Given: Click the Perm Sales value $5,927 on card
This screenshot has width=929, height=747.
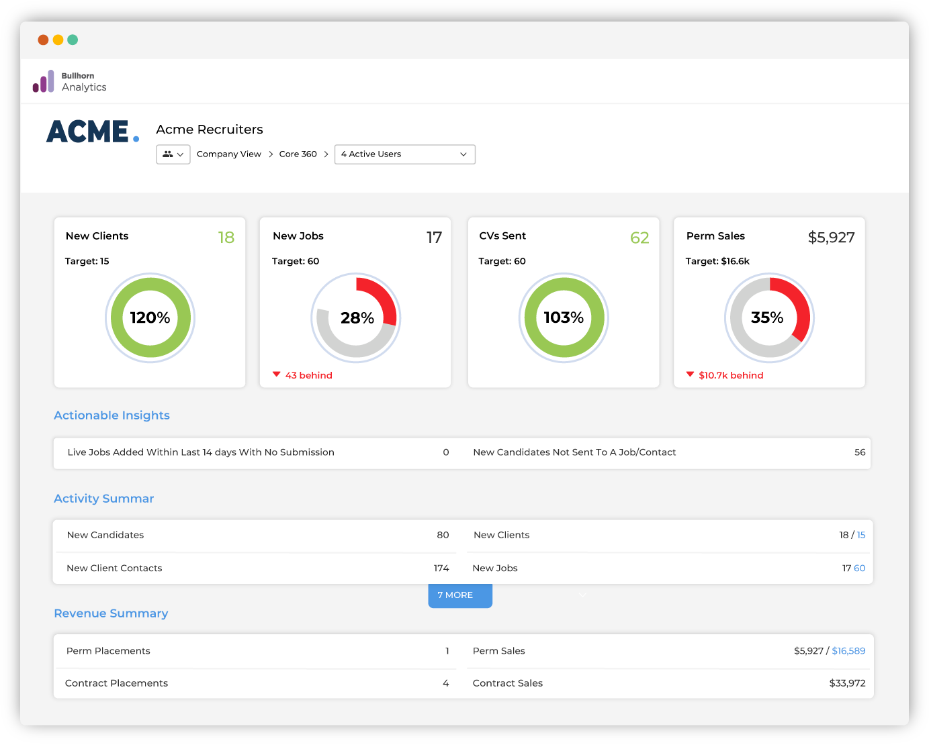Looking at the screenshot, I should click(x=832, y=238).
